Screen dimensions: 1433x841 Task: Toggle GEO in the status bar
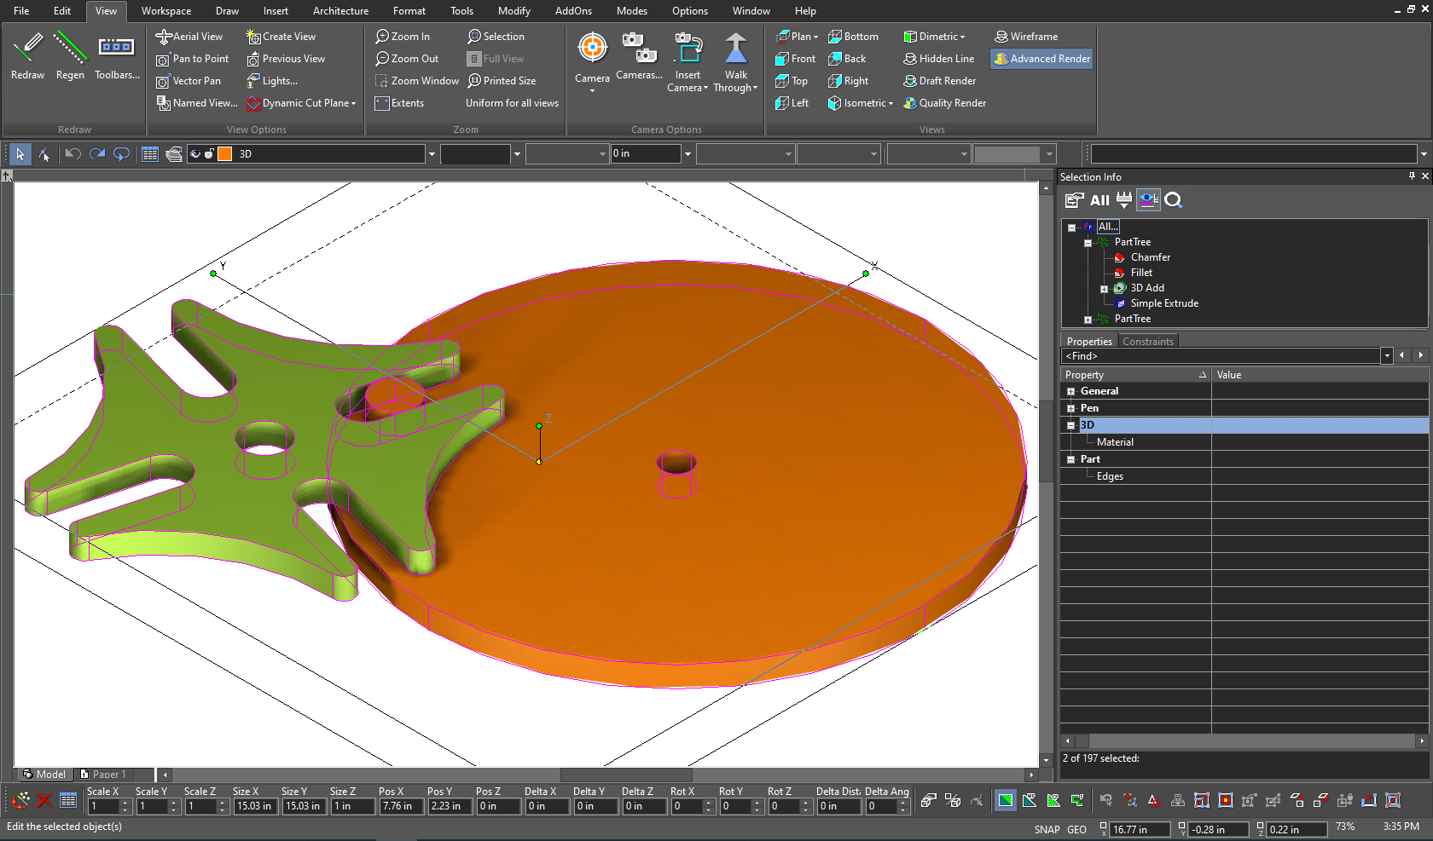coord(1076,829)
